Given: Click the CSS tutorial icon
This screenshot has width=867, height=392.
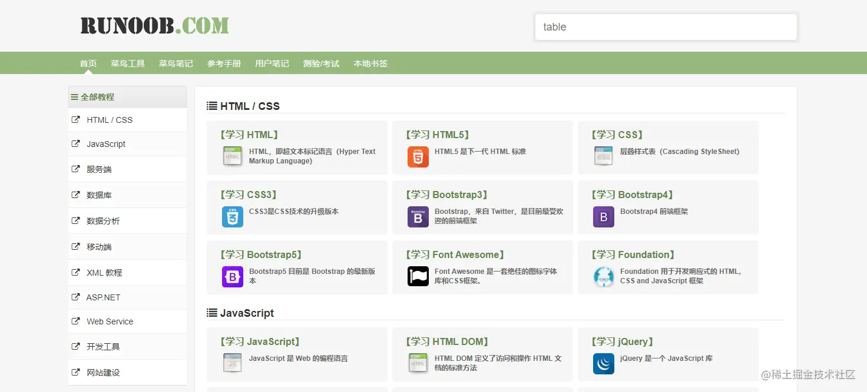Looking at the screenshot, I should pos(604,156).
